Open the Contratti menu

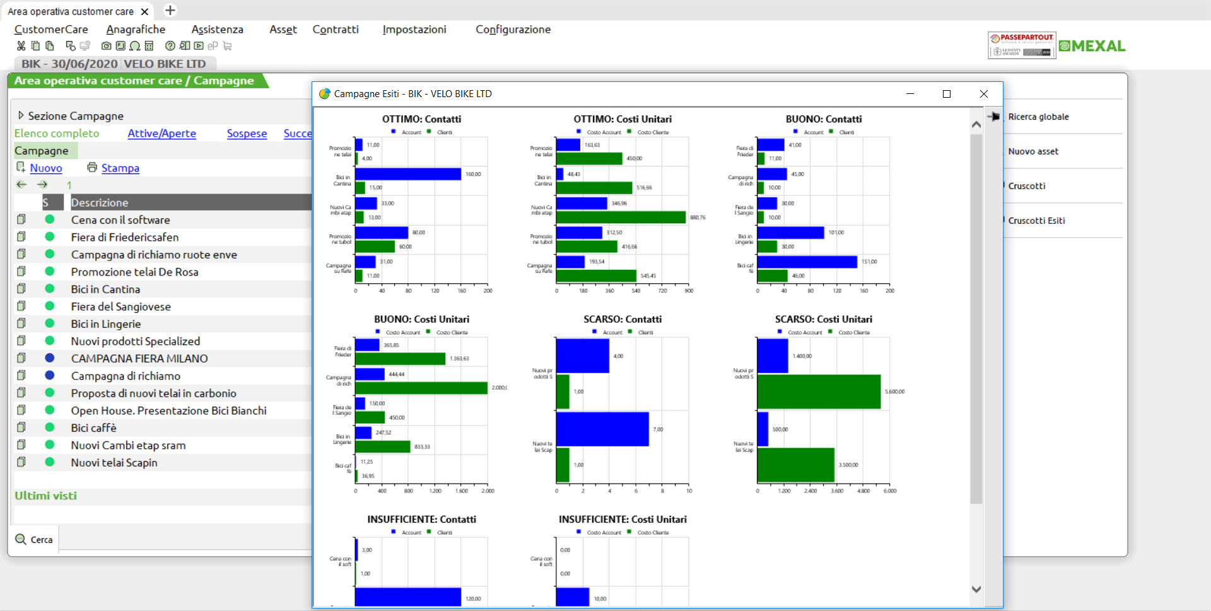pos(335,30)
